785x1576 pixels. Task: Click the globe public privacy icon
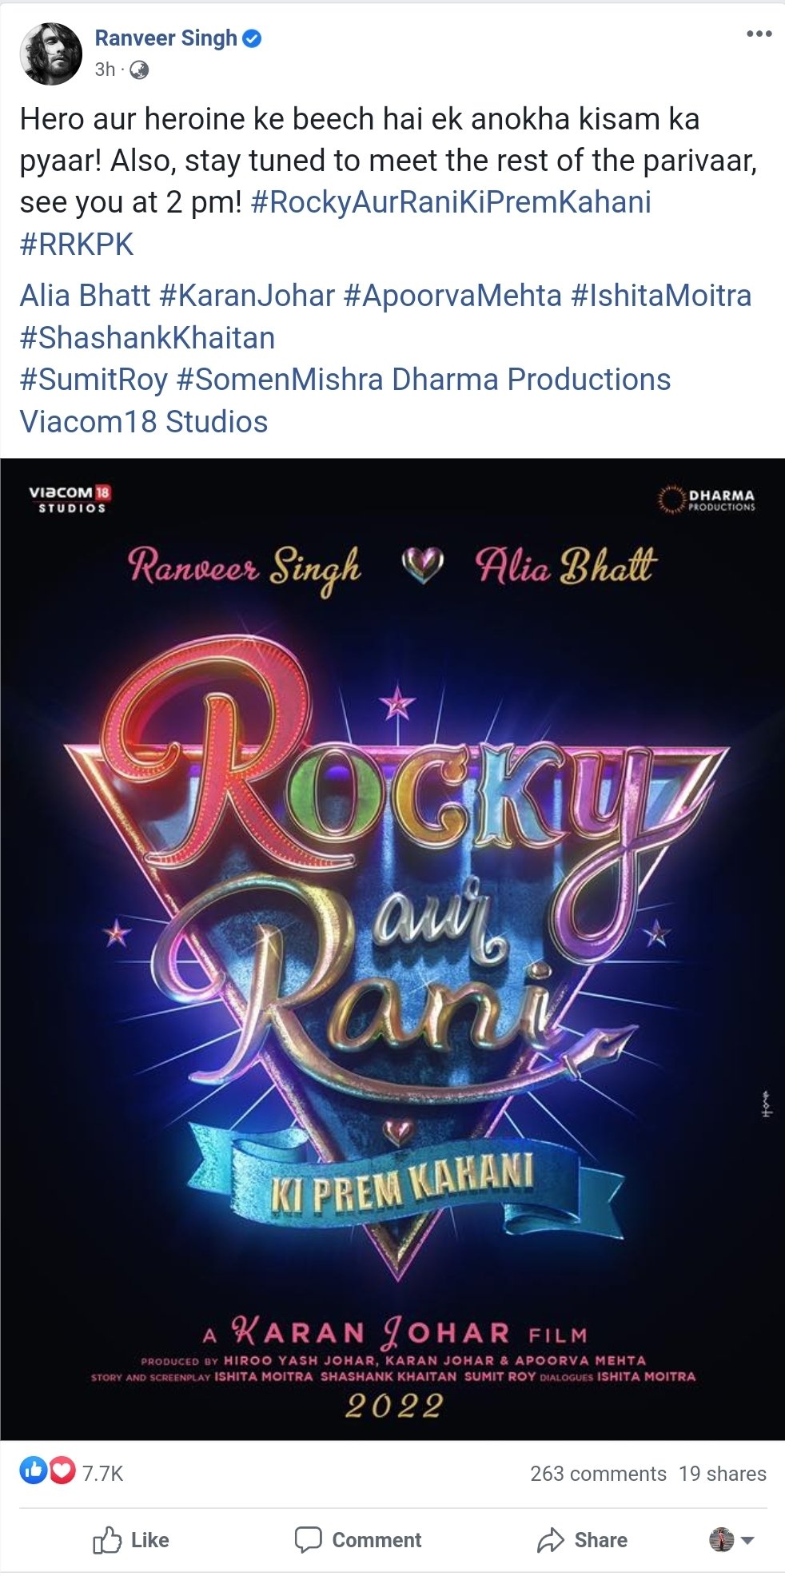coord(139,70)
